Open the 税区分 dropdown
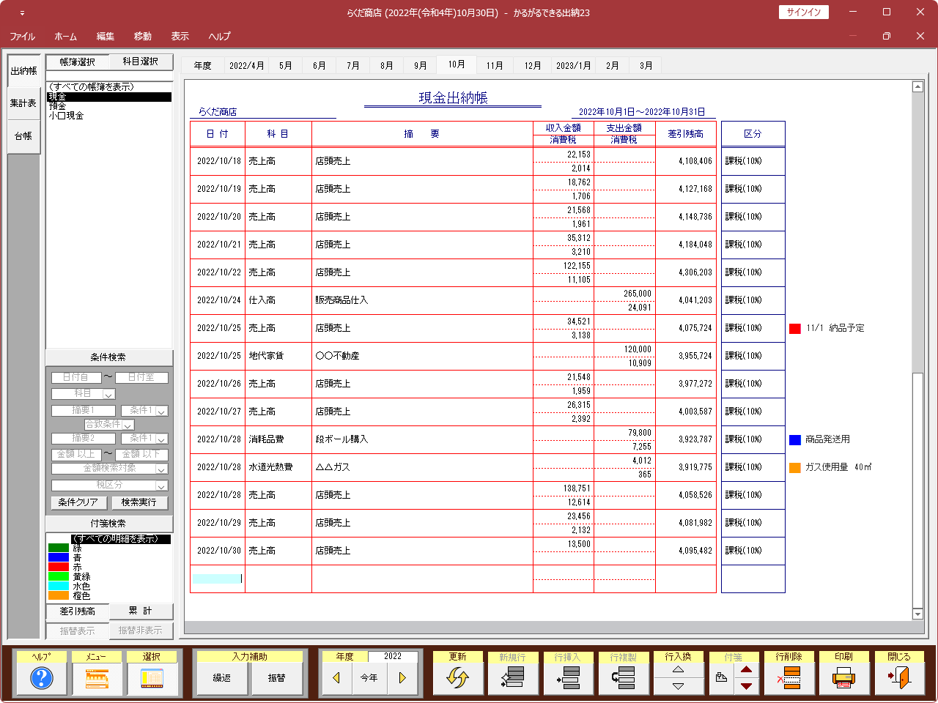The image size is (938, 703). [162, 486]
